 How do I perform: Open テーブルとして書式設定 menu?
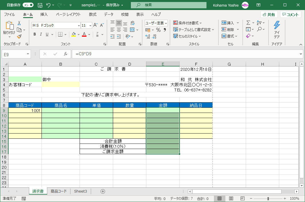(x=194, y=30)
